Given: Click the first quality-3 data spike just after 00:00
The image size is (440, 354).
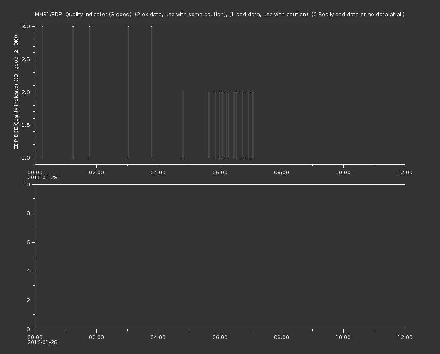Looking at the screenshot, I should pyautogui.click(x=43, y=92).
